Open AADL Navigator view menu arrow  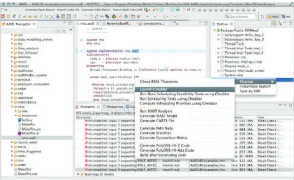click(x=71, y=30)
